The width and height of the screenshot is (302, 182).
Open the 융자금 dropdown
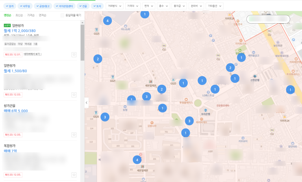[x=179, y=6]
